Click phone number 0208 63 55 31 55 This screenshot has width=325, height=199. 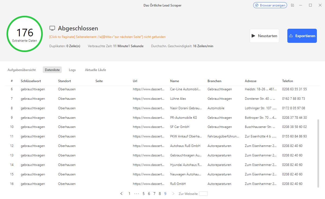[x=294, y=89]
